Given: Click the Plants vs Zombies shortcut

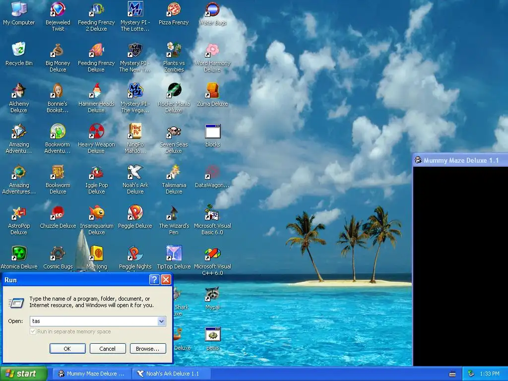Looking at the screenshot, I should pyautogui.click(x=174, y=57).
